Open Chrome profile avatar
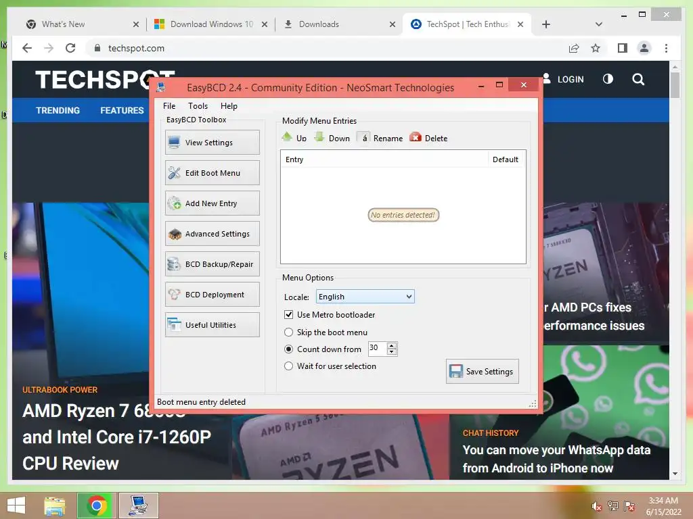 (x=644, y=48)
